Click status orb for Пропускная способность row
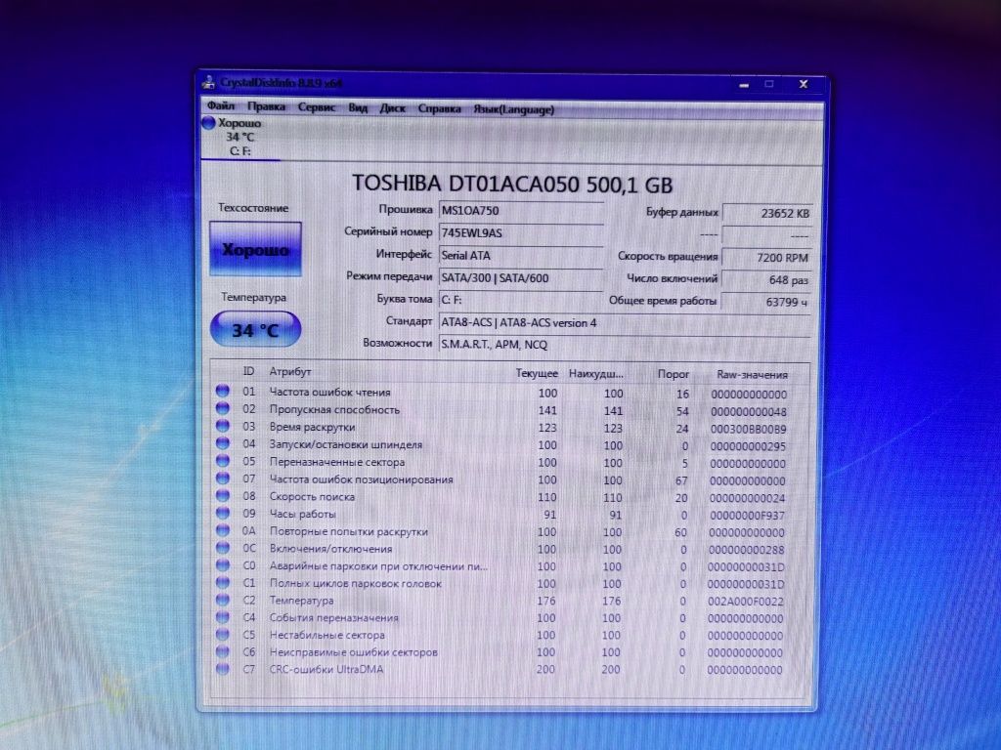 coord(223,408)
